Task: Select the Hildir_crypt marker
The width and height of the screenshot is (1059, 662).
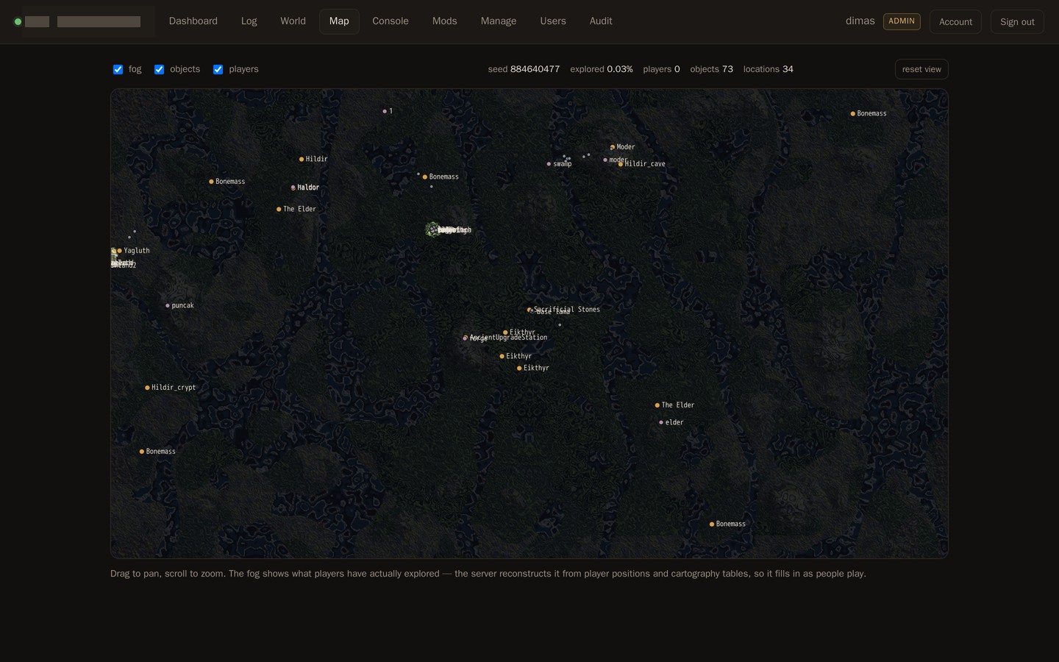Action: pos(147,388)
